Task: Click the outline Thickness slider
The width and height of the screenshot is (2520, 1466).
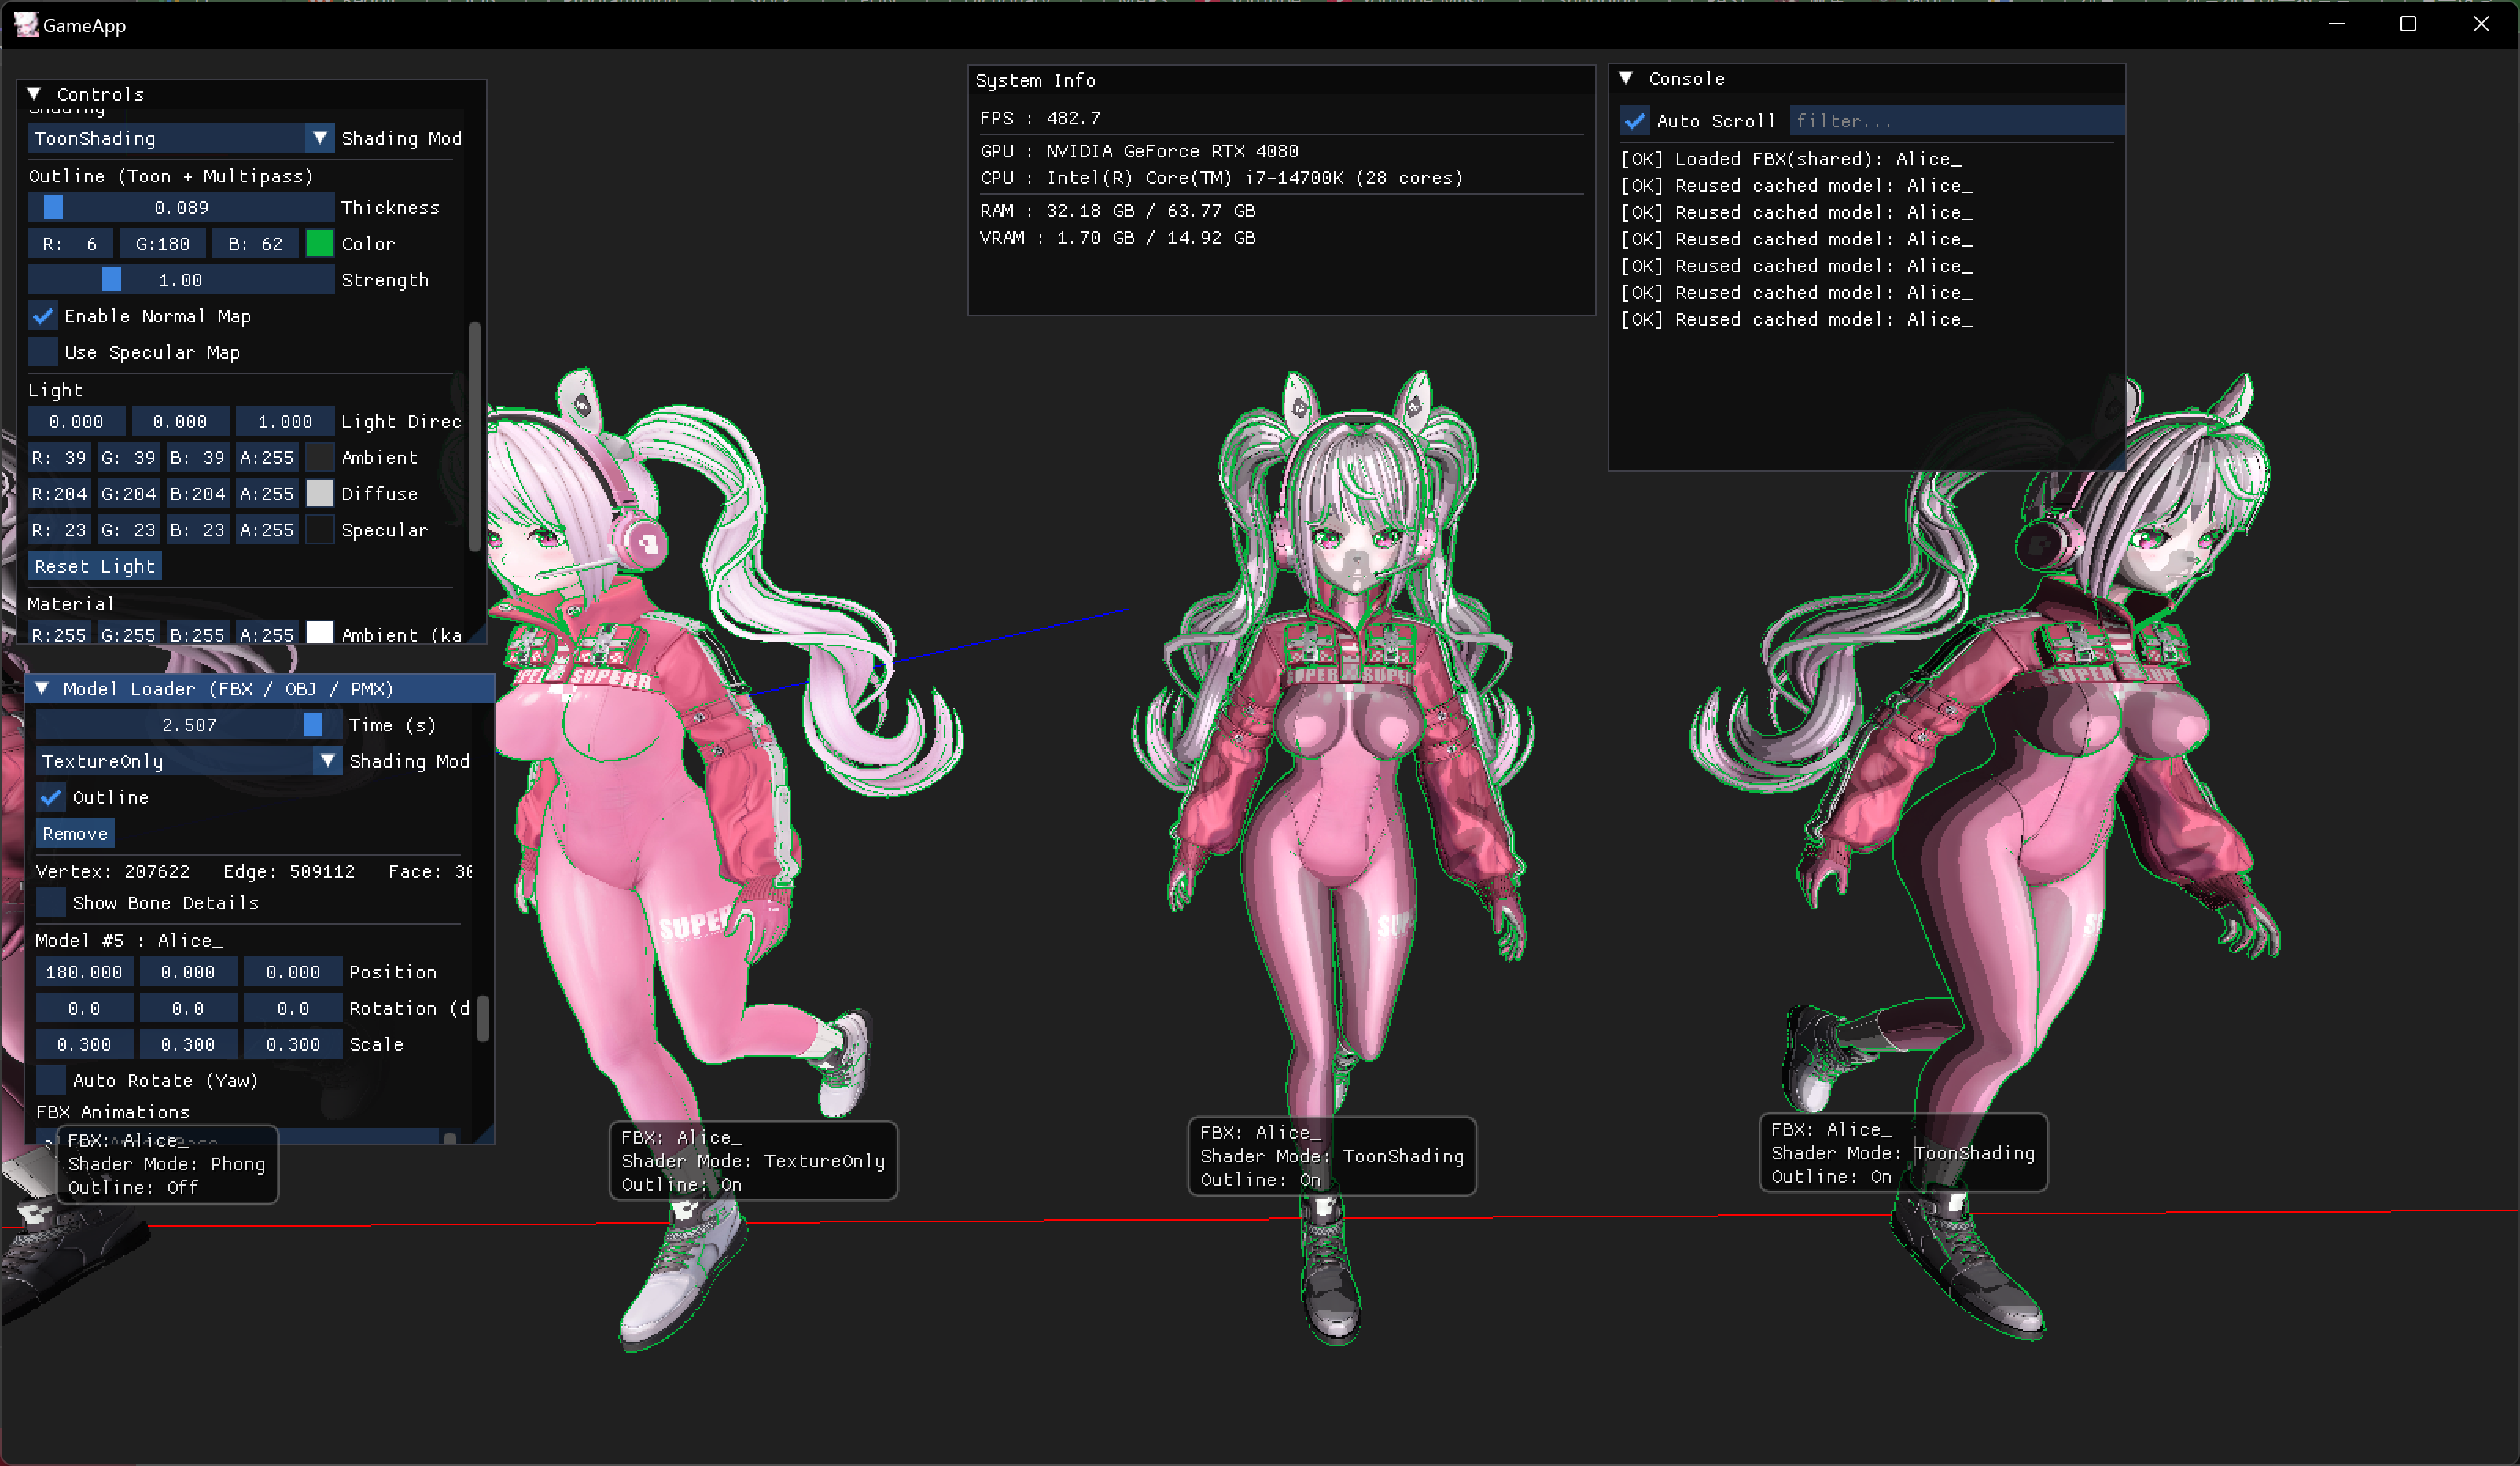Action: pos(181,207)
